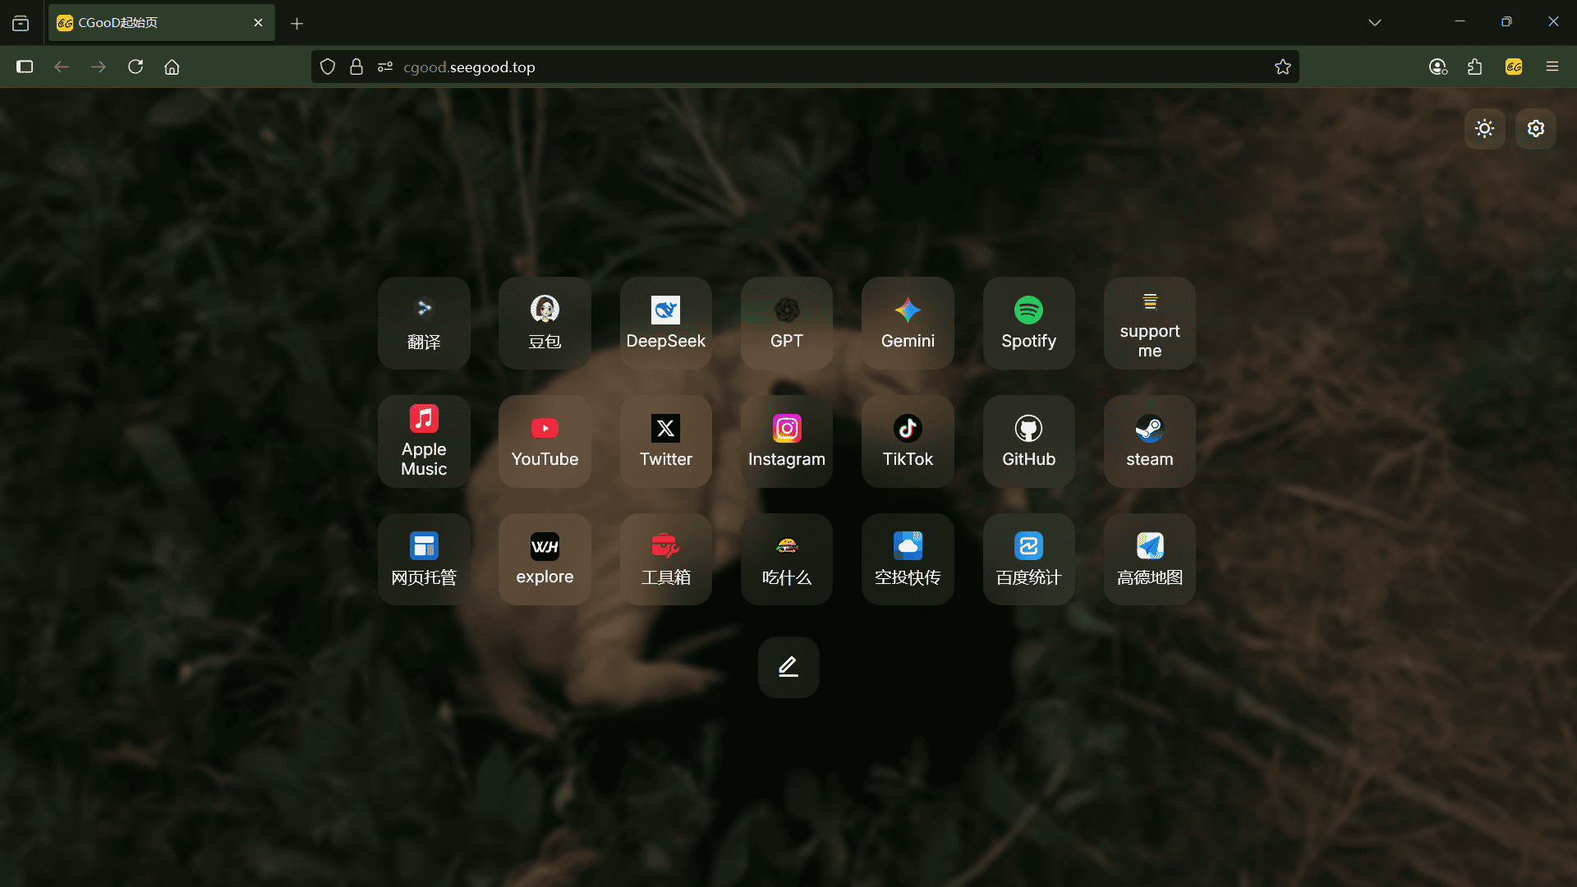Open the Firefox account icon
1577x887 pixels.
1437,67
